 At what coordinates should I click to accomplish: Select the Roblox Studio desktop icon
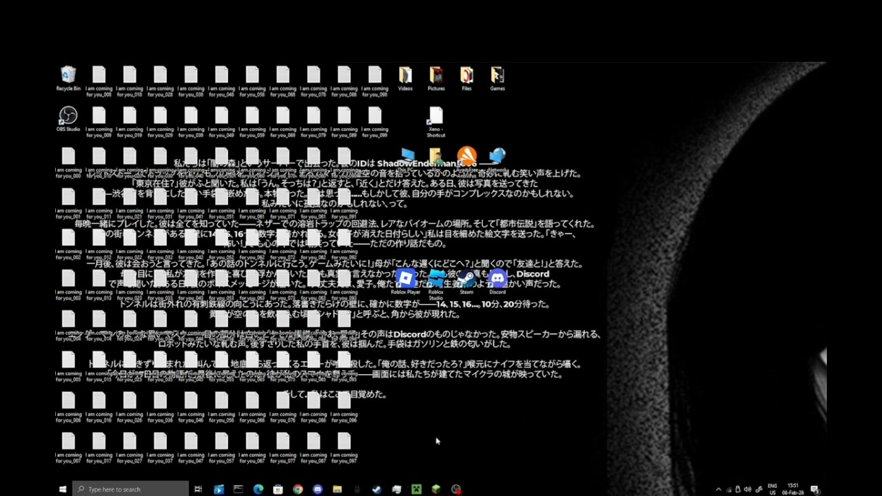click(x=436, y=285)
